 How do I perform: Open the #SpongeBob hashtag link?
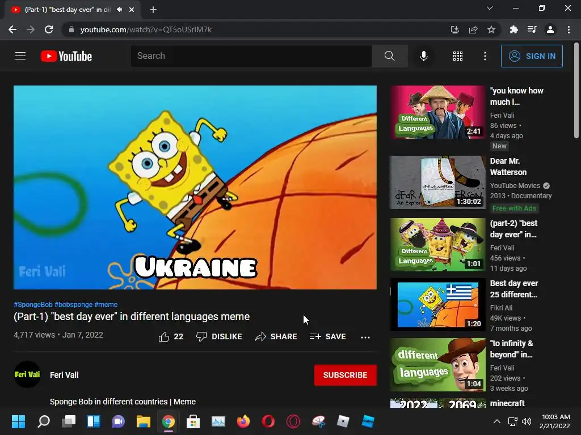33,304
